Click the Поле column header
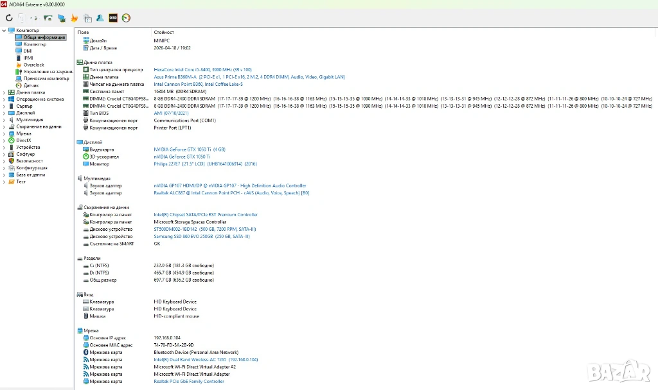This screenshot has height=390, width=658. [x=83, y=32]
